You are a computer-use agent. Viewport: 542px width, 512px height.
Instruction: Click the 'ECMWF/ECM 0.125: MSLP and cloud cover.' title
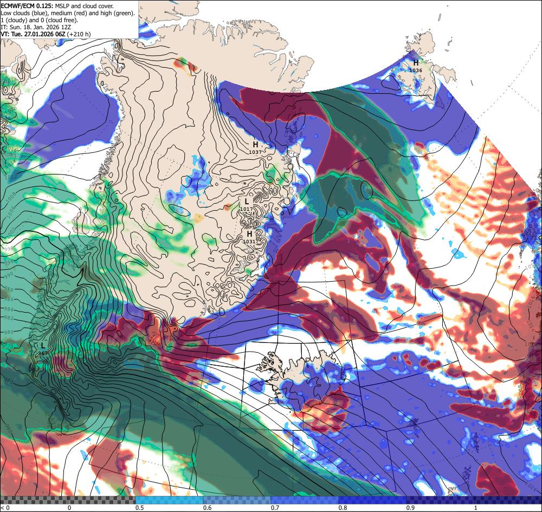click(x=57, y=6)
